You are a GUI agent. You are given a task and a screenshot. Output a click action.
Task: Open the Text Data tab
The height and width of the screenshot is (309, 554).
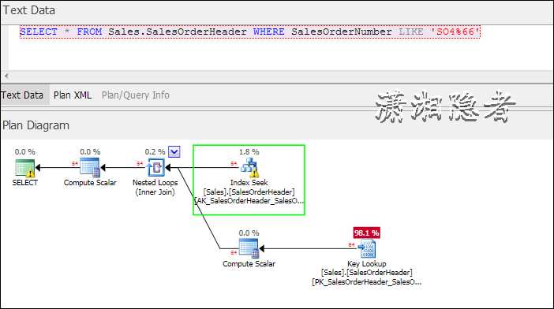pos(22,95)
